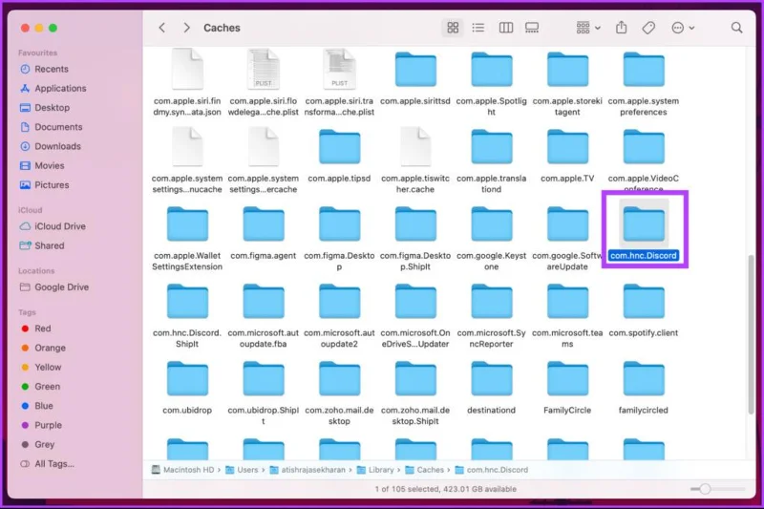This screenshot has width=764, height=509.
Task: Select the com.figma.agent folder
Action: click(264, 232)
